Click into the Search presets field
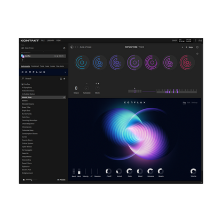Image resolution: width=222 pixels, height=222 pixels. [x=41, y=78]
